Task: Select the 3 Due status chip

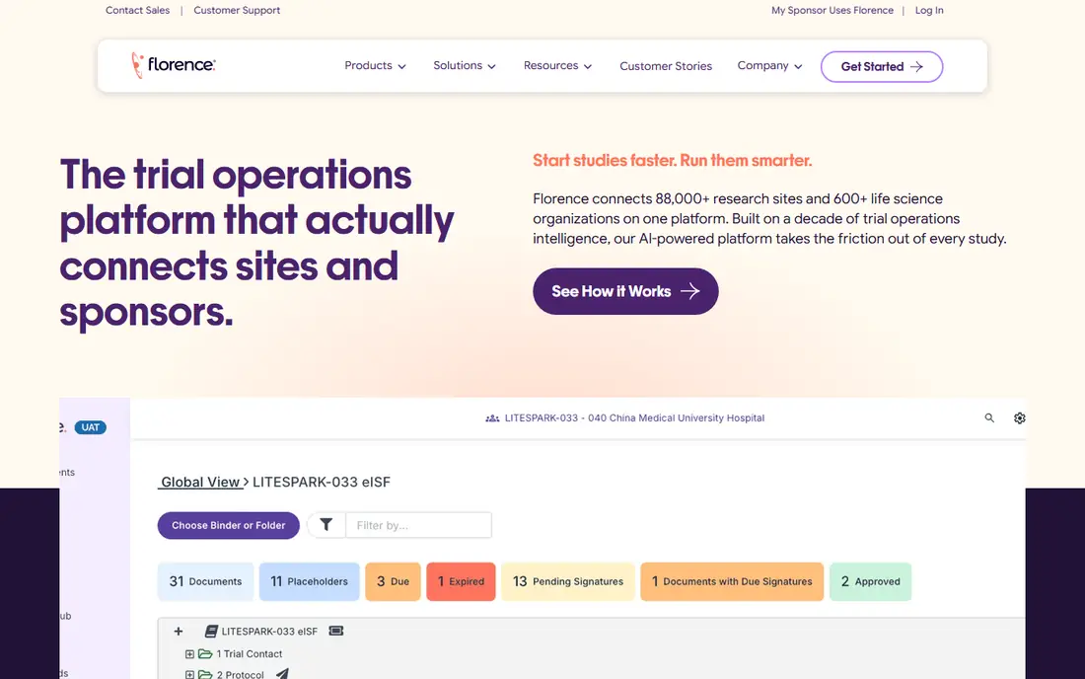Action: pos(393,581)
